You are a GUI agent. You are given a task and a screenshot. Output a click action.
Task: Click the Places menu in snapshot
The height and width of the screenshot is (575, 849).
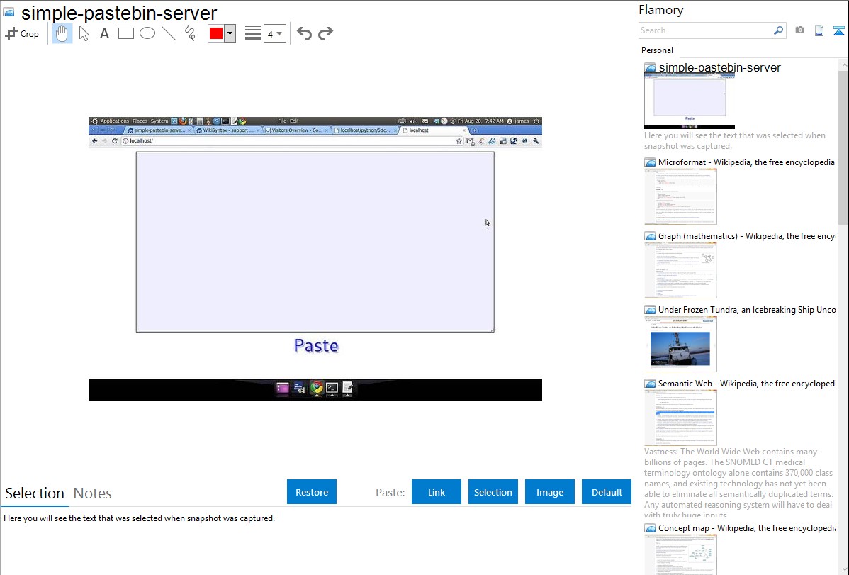[140, 121]
